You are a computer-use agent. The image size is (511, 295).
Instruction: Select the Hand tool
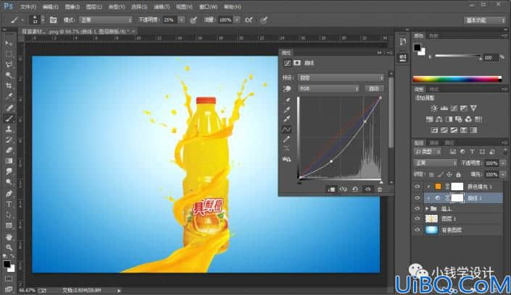pyautogui.click(x=9, y=236)
